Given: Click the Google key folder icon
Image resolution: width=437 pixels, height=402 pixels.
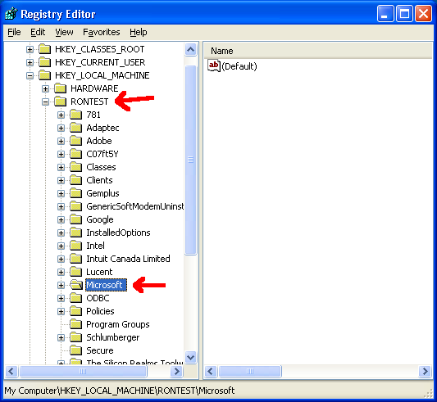Looking at the screenshot, I should click(x=75, y=219).
